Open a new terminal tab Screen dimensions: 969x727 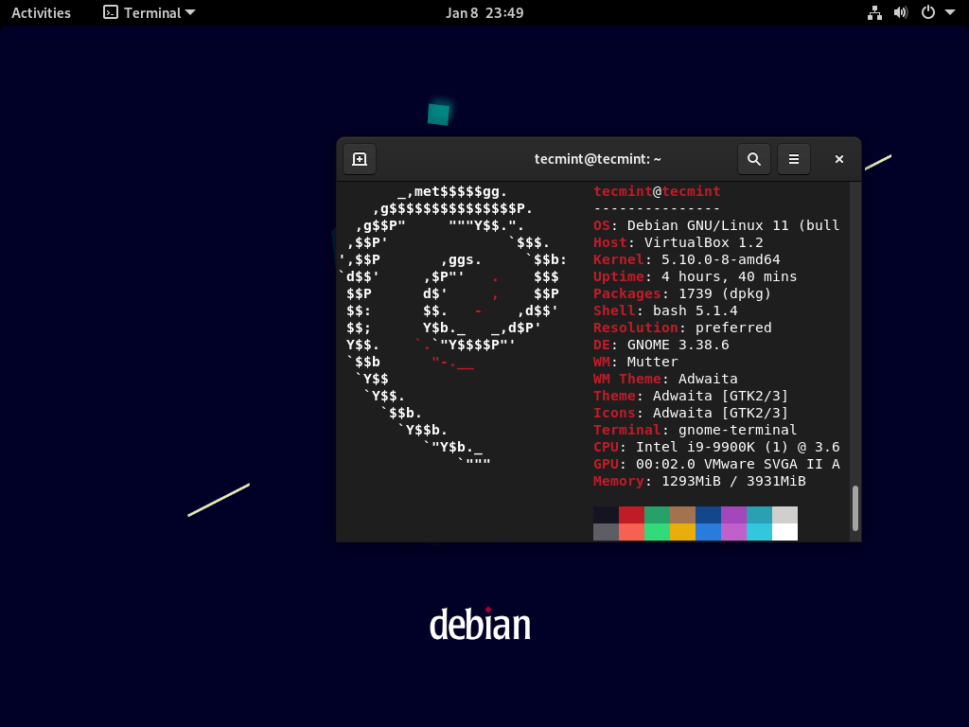pyautogui.click(x=360, y=159)
